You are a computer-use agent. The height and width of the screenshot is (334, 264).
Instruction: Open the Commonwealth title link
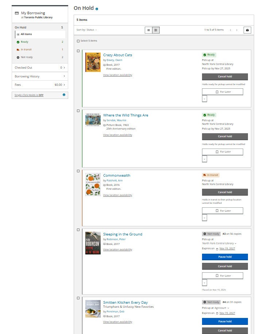point(117,176)
